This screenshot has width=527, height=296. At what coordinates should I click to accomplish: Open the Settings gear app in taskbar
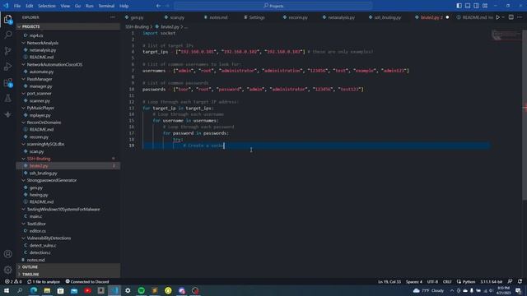[x=128, y=290]
